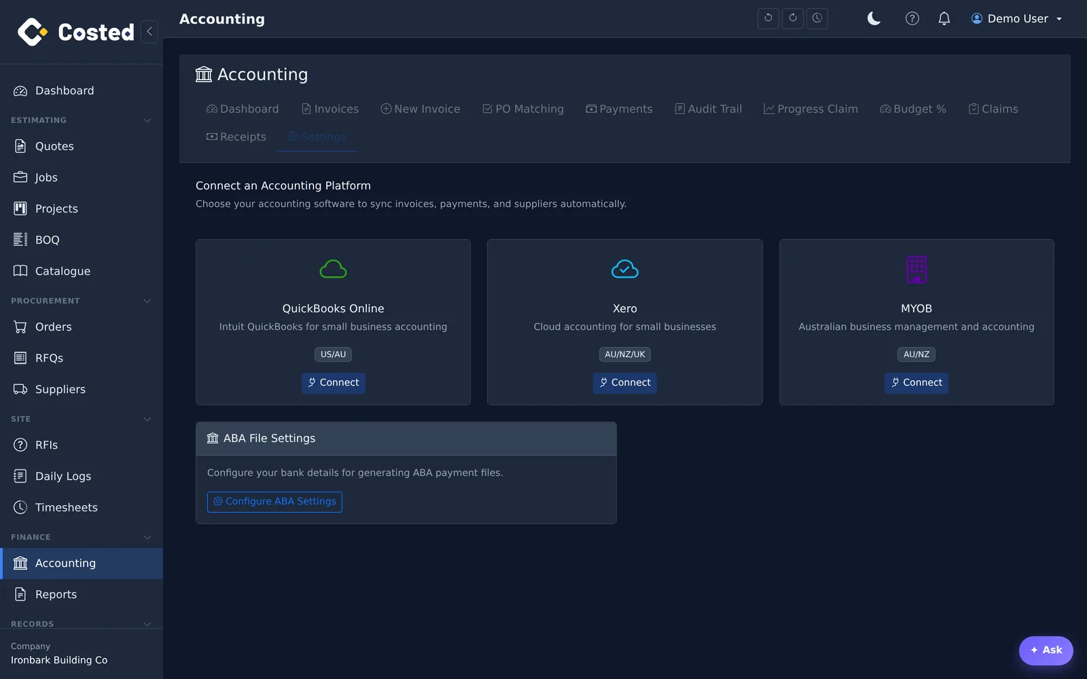Switch to the Receipts tab
The image size is (1087, 679).
point(236,137)
